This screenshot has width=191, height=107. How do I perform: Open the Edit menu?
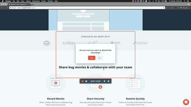pos(18,1)
